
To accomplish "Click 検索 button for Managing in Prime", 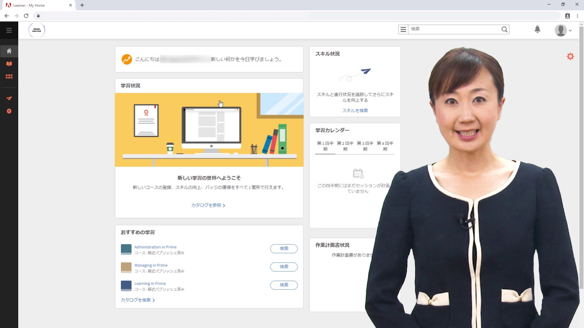I will click(284, 267).
